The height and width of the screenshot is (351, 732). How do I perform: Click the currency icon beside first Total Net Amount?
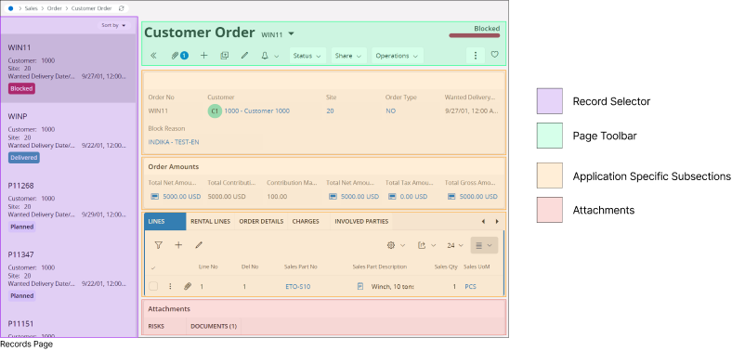[x=155, y=197]
